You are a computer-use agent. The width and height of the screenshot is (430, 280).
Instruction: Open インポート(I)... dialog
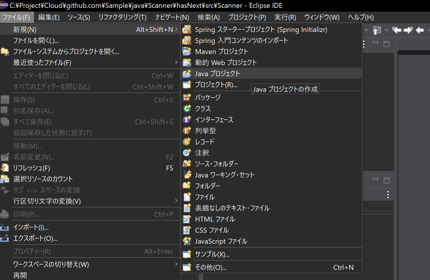tap(90, 227)
